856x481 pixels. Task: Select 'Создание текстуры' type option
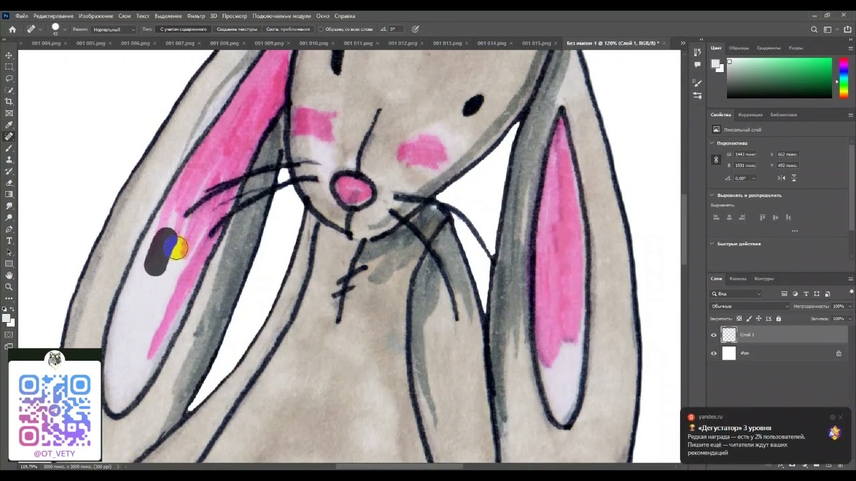click(237, 29)
